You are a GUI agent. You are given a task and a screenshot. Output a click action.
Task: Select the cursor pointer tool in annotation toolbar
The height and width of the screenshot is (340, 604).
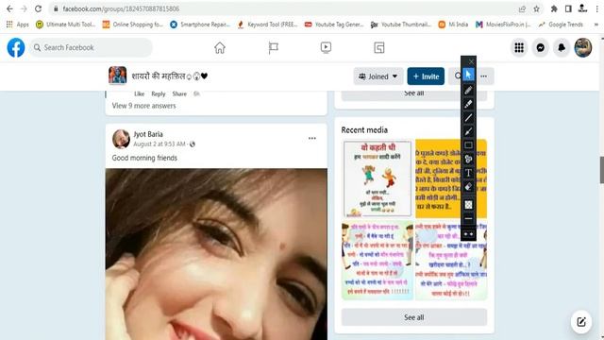coord(468,75)
